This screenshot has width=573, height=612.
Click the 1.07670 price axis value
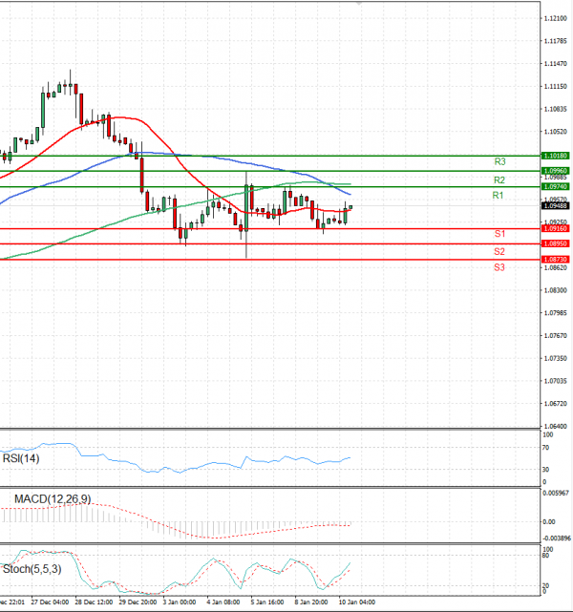coord(556,336)
